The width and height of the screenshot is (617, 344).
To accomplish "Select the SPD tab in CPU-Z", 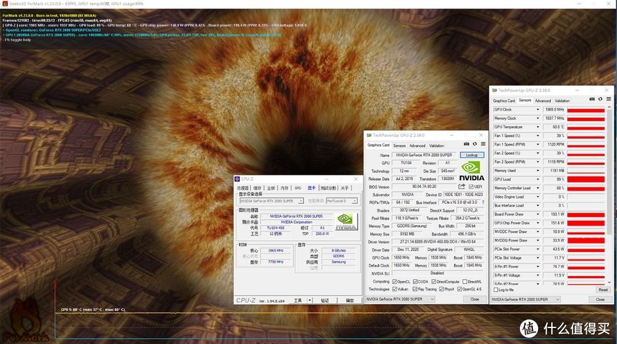I will [298, 188].
